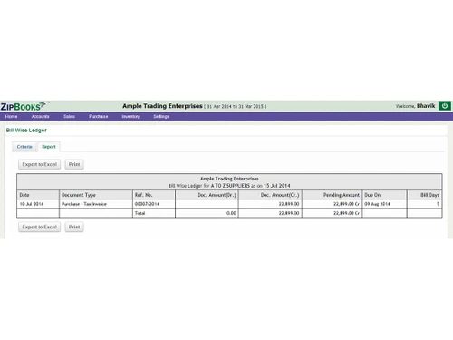This screenshot has height=340, width=453.
Task: Open the Home menu
Action: (11, 116)
